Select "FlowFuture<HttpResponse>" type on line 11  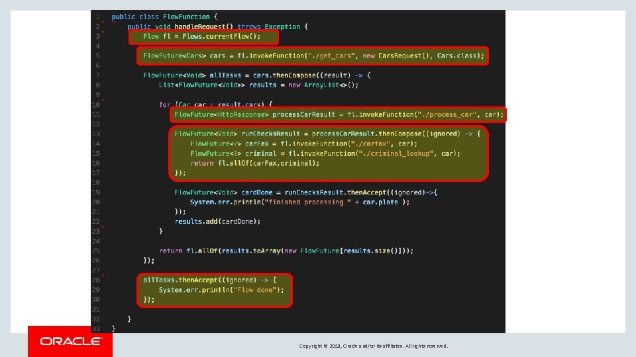click(221, 114)
